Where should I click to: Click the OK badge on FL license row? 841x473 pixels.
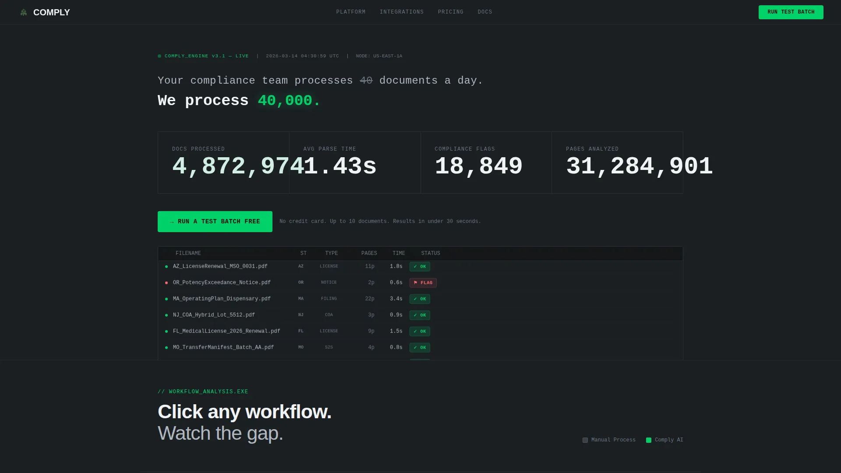[x=420, y=332]
